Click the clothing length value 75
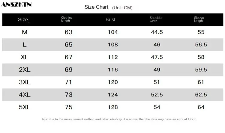225x133 pixels. tap(69, 107)
